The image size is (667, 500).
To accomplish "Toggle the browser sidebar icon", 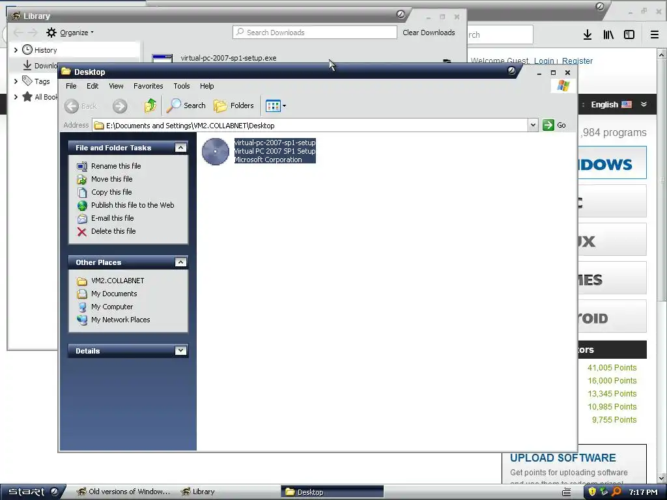I will tap(629, 35).
